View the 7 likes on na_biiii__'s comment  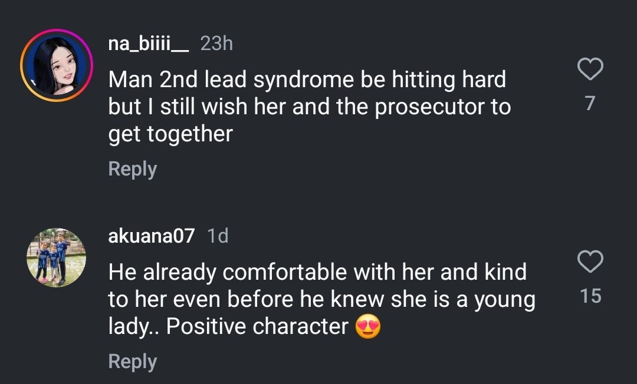click(x=589, y=104)
